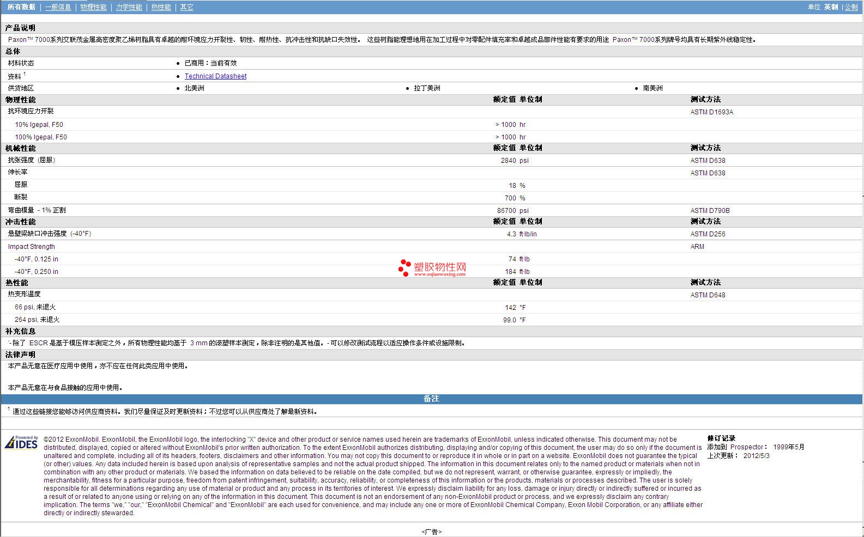Go to the 力学性能 tab
864x537 pixels.
129,7
